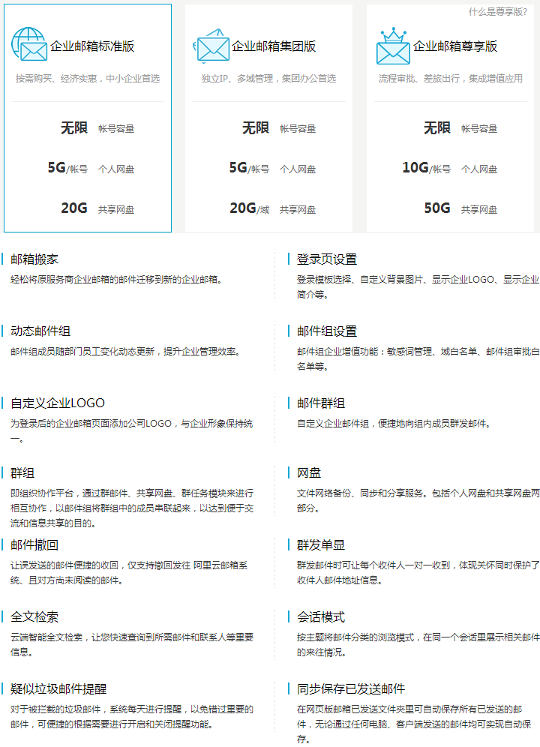Click the crown envelope icon for Premium edition
Screen dimensions: 540x747
point(393,46)
